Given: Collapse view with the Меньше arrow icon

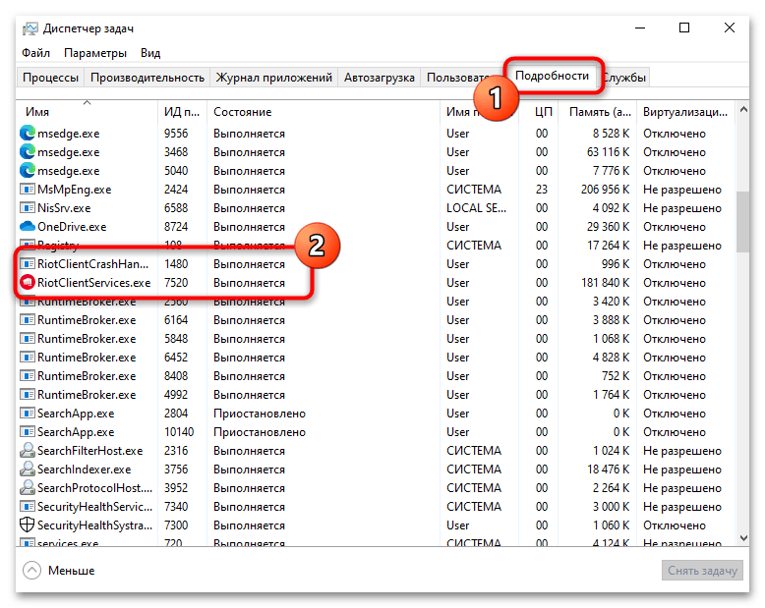Looking at the screenshot, I should 31,570.
